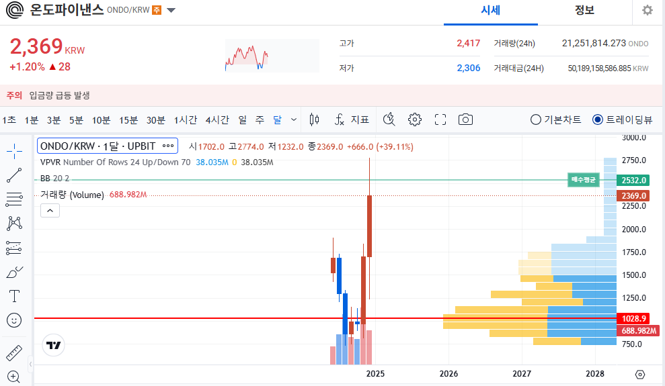Click the 21,251,814.273 ONDO volume value
Viewport: 665px width, 386px height.
click(604, 43)
